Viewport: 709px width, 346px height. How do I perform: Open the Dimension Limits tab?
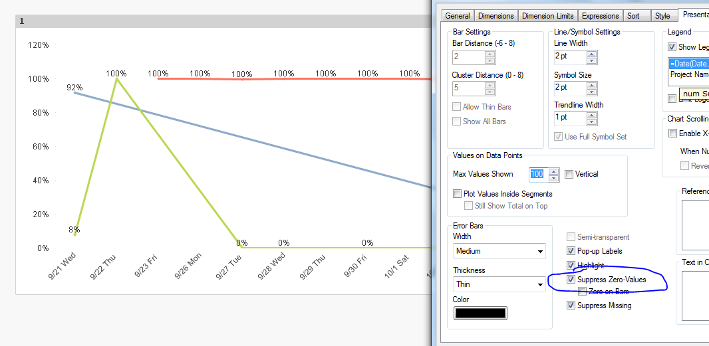pos(547,16)
